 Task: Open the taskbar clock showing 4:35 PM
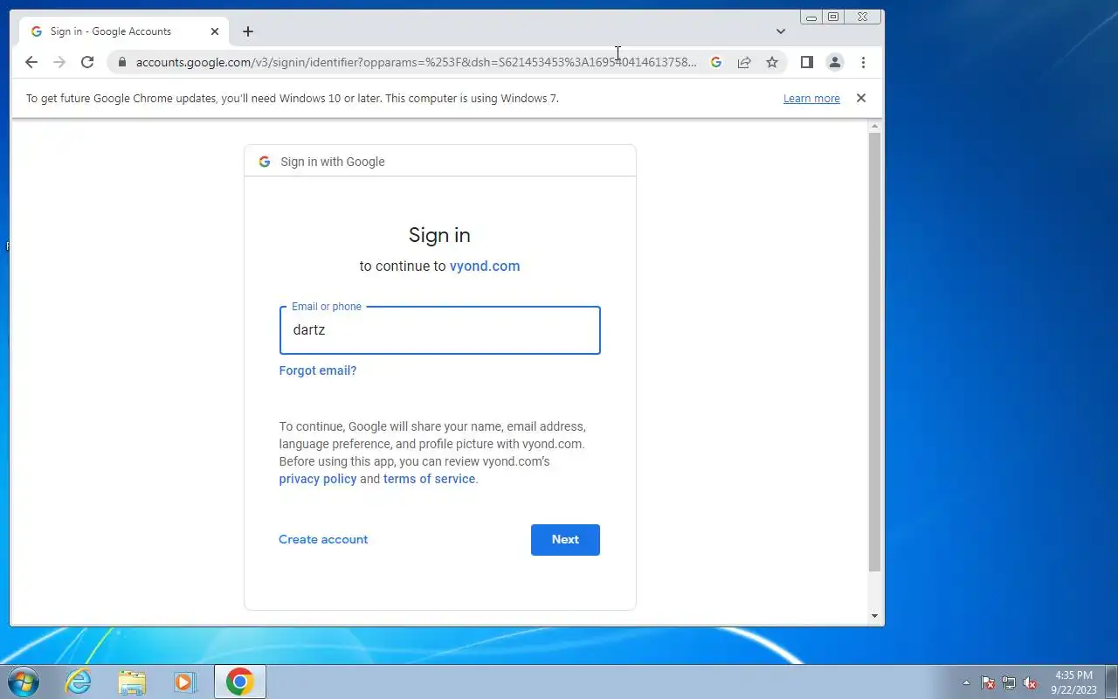[1074, 682]
